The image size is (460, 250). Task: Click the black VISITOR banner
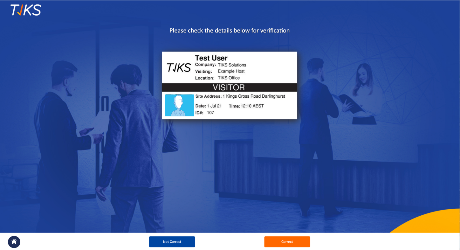point(230,87)
